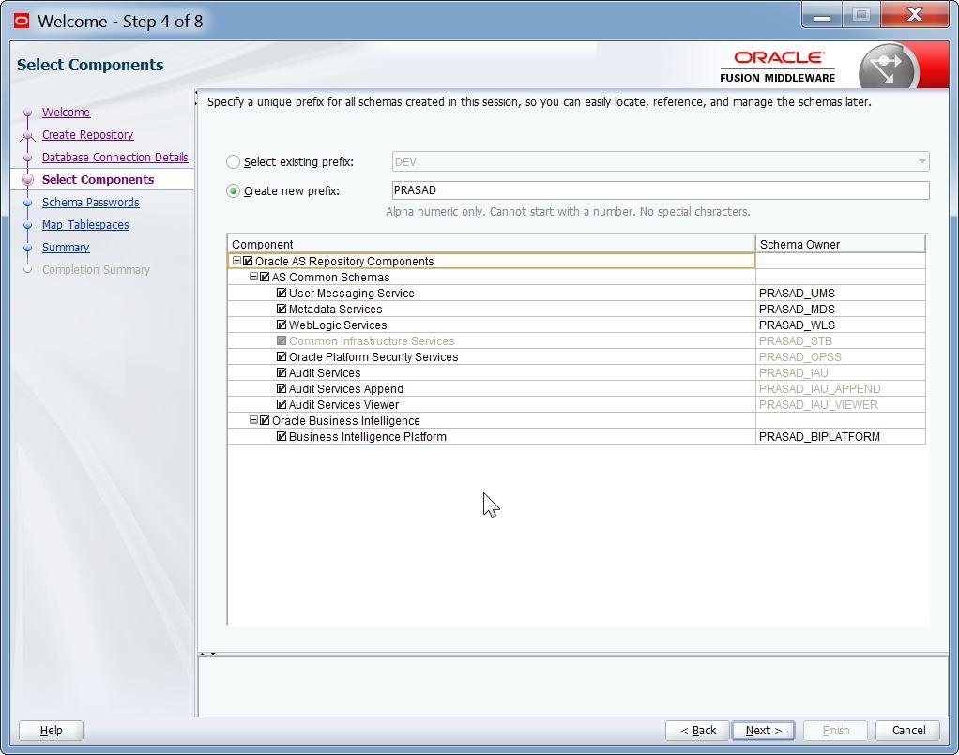Screen dimensions: 959x755
Task: Click the Fusion Middleware globe icon
Action: click(888, 68)
